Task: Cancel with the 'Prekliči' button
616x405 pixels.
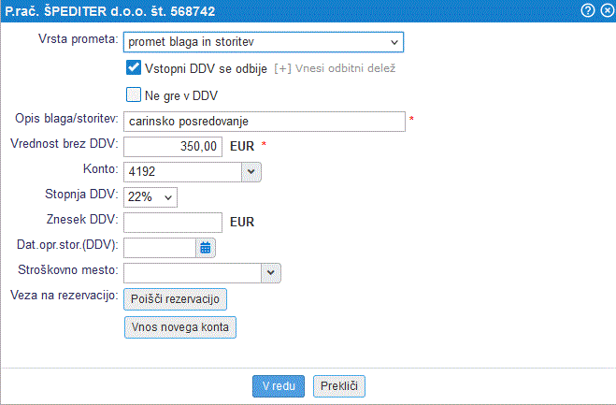Action: click(339, 386)
